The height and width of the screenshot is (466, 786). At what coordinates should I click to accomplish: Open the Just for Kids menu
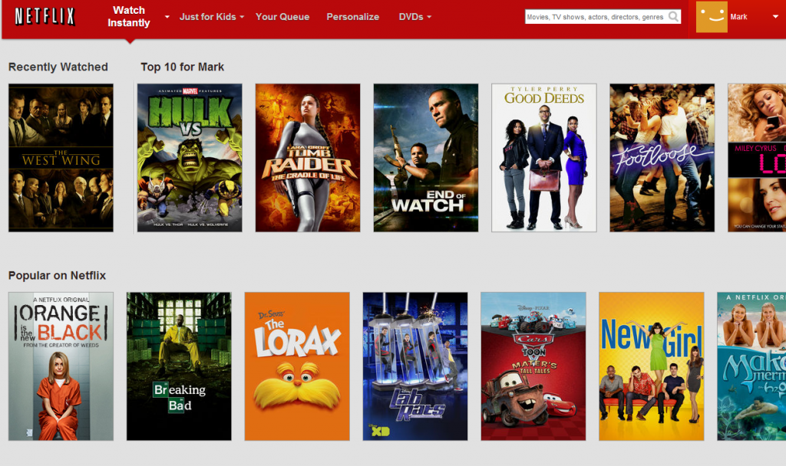click(207, 17)
